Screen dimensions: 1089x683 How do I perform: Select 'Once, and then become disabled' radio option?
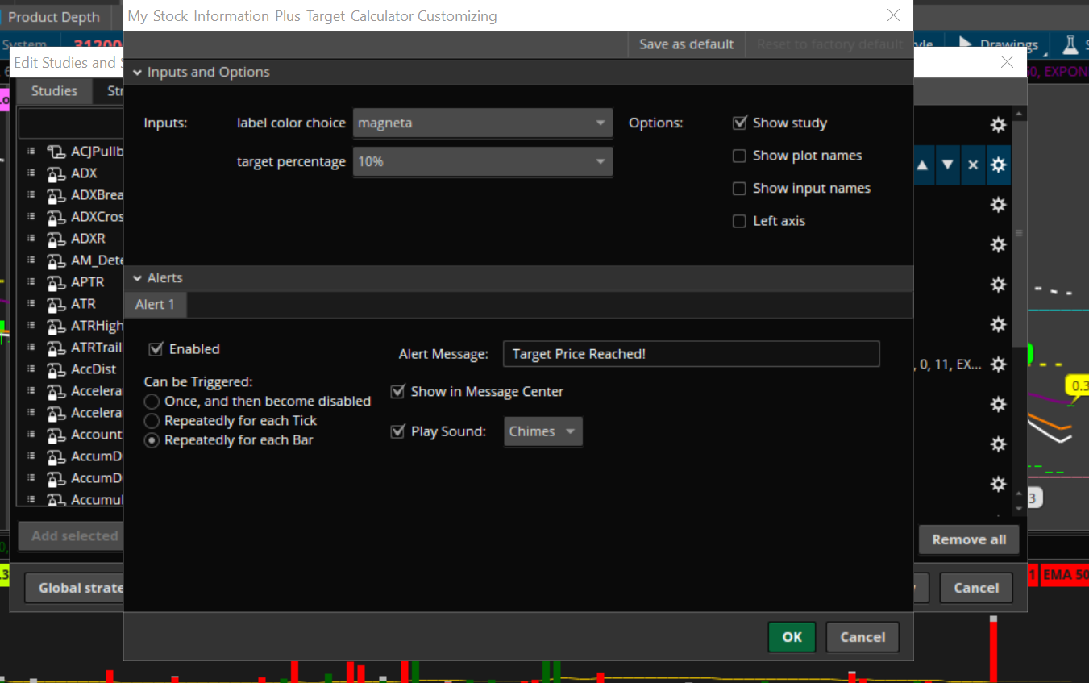click(152, 402)
